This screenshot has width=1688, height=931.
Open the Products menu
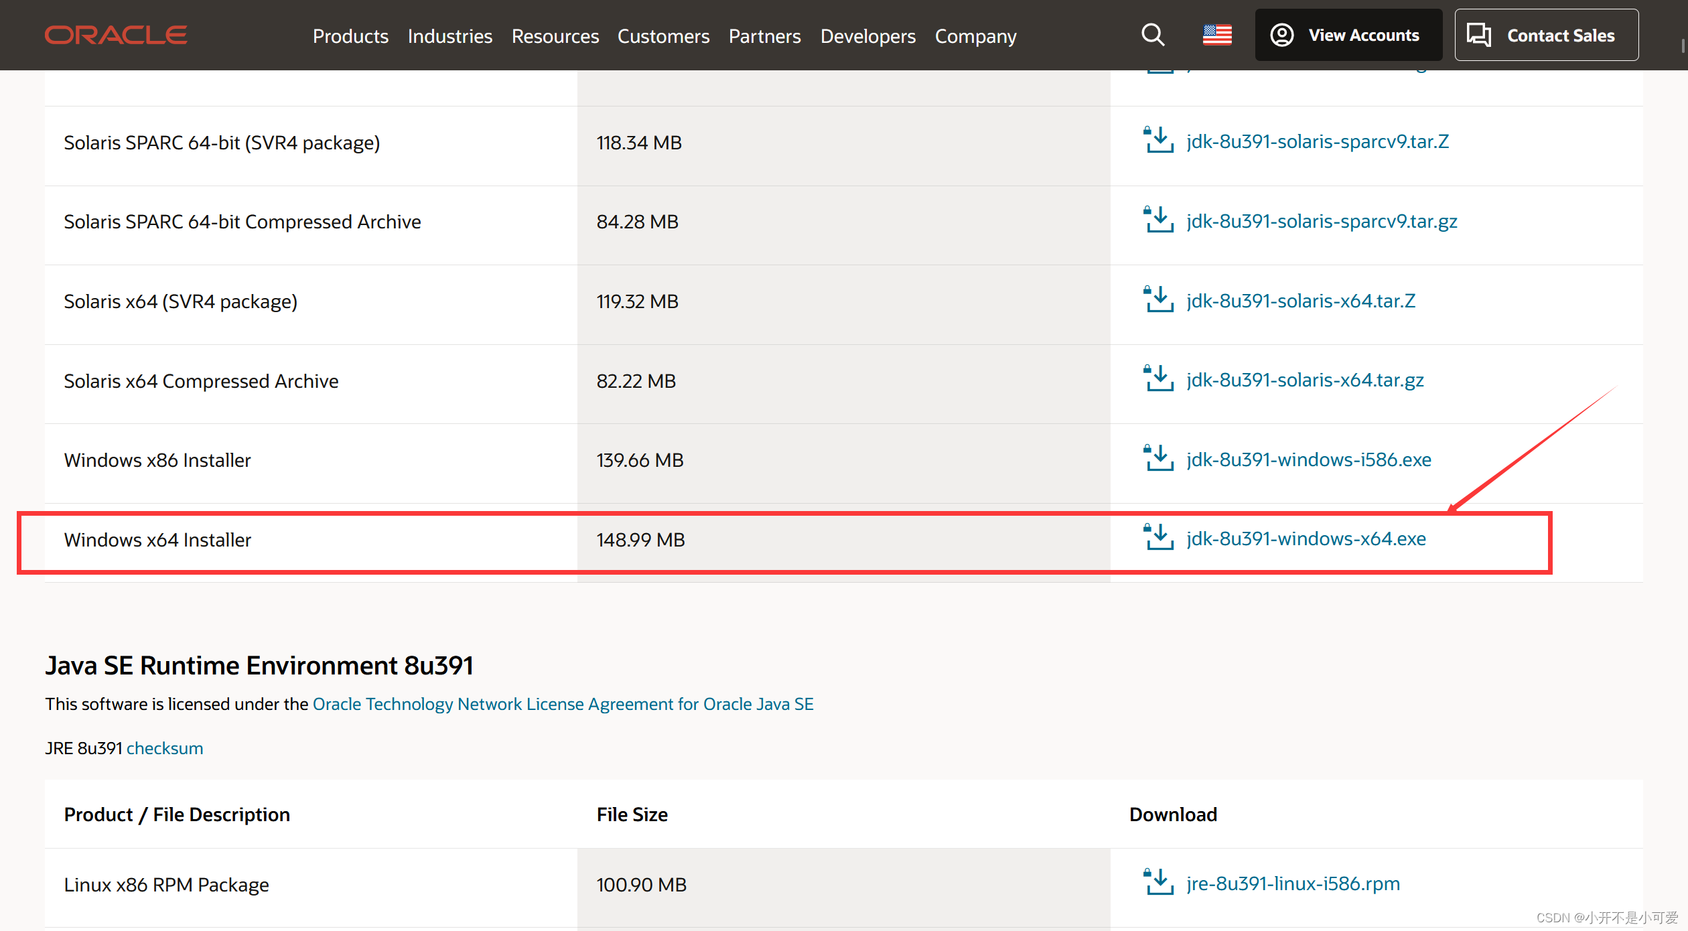pyautogui.click(x=350, y=36)
